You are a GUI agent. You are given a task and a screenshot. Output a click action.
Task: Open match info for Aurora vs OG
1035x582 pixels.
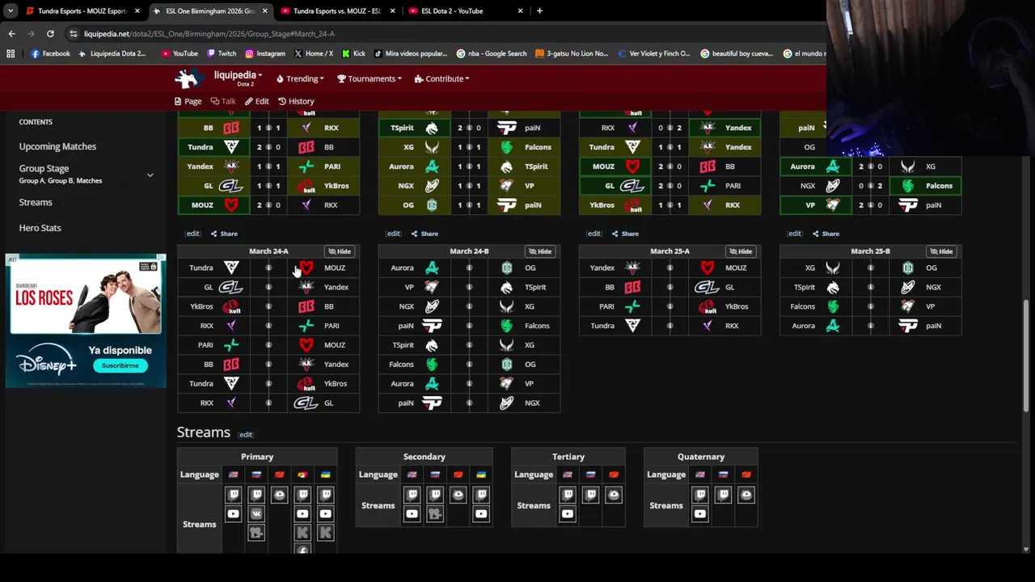click(469, 268)
